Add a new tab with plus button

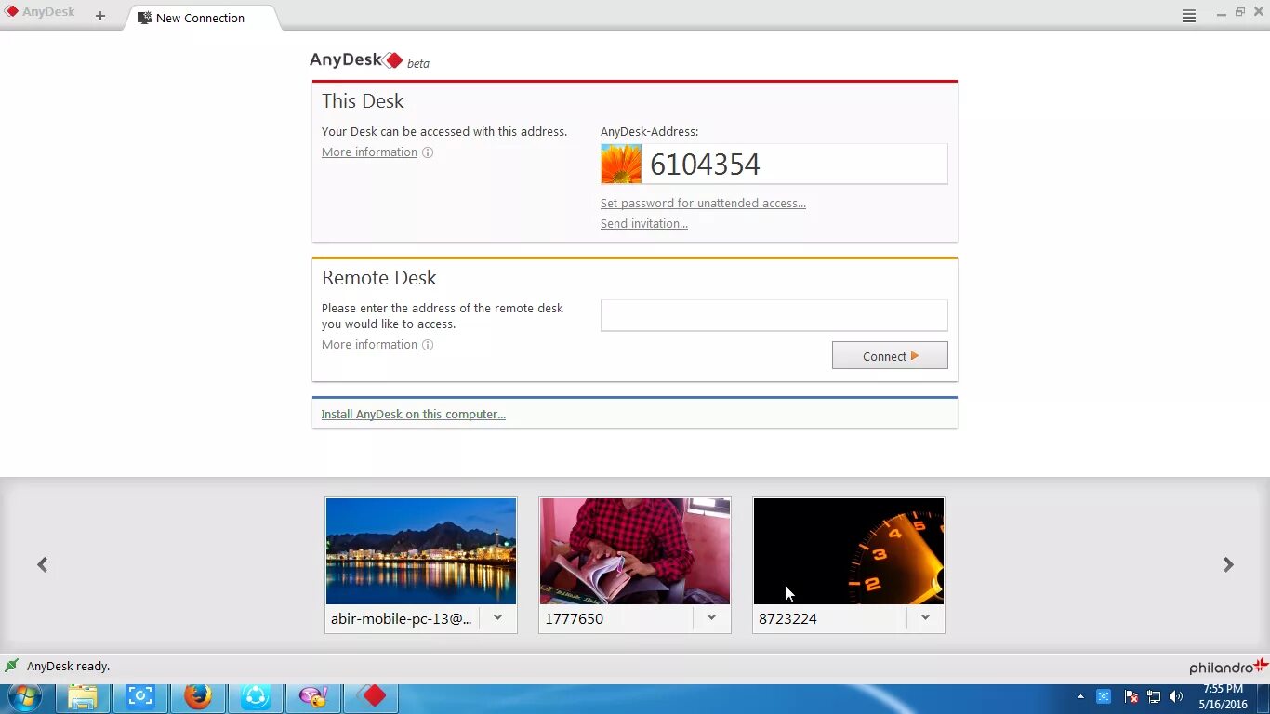click(100, 16)
